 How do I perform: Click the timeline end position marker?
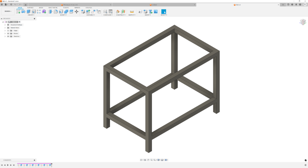tap(52, 164)
